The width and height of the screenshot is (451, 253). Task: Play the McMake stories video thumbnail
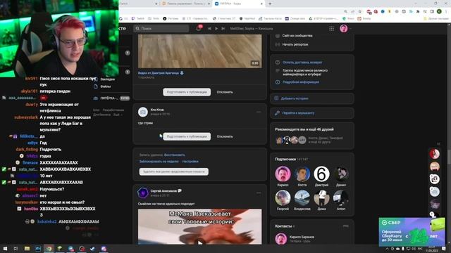tap(200, 226)
